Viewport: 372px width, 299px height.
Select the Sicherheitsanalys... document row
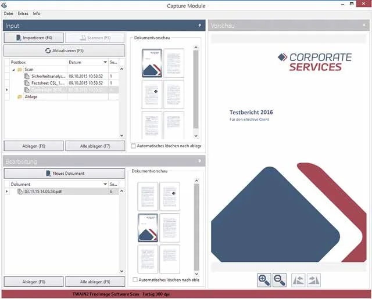coord(64,76)
